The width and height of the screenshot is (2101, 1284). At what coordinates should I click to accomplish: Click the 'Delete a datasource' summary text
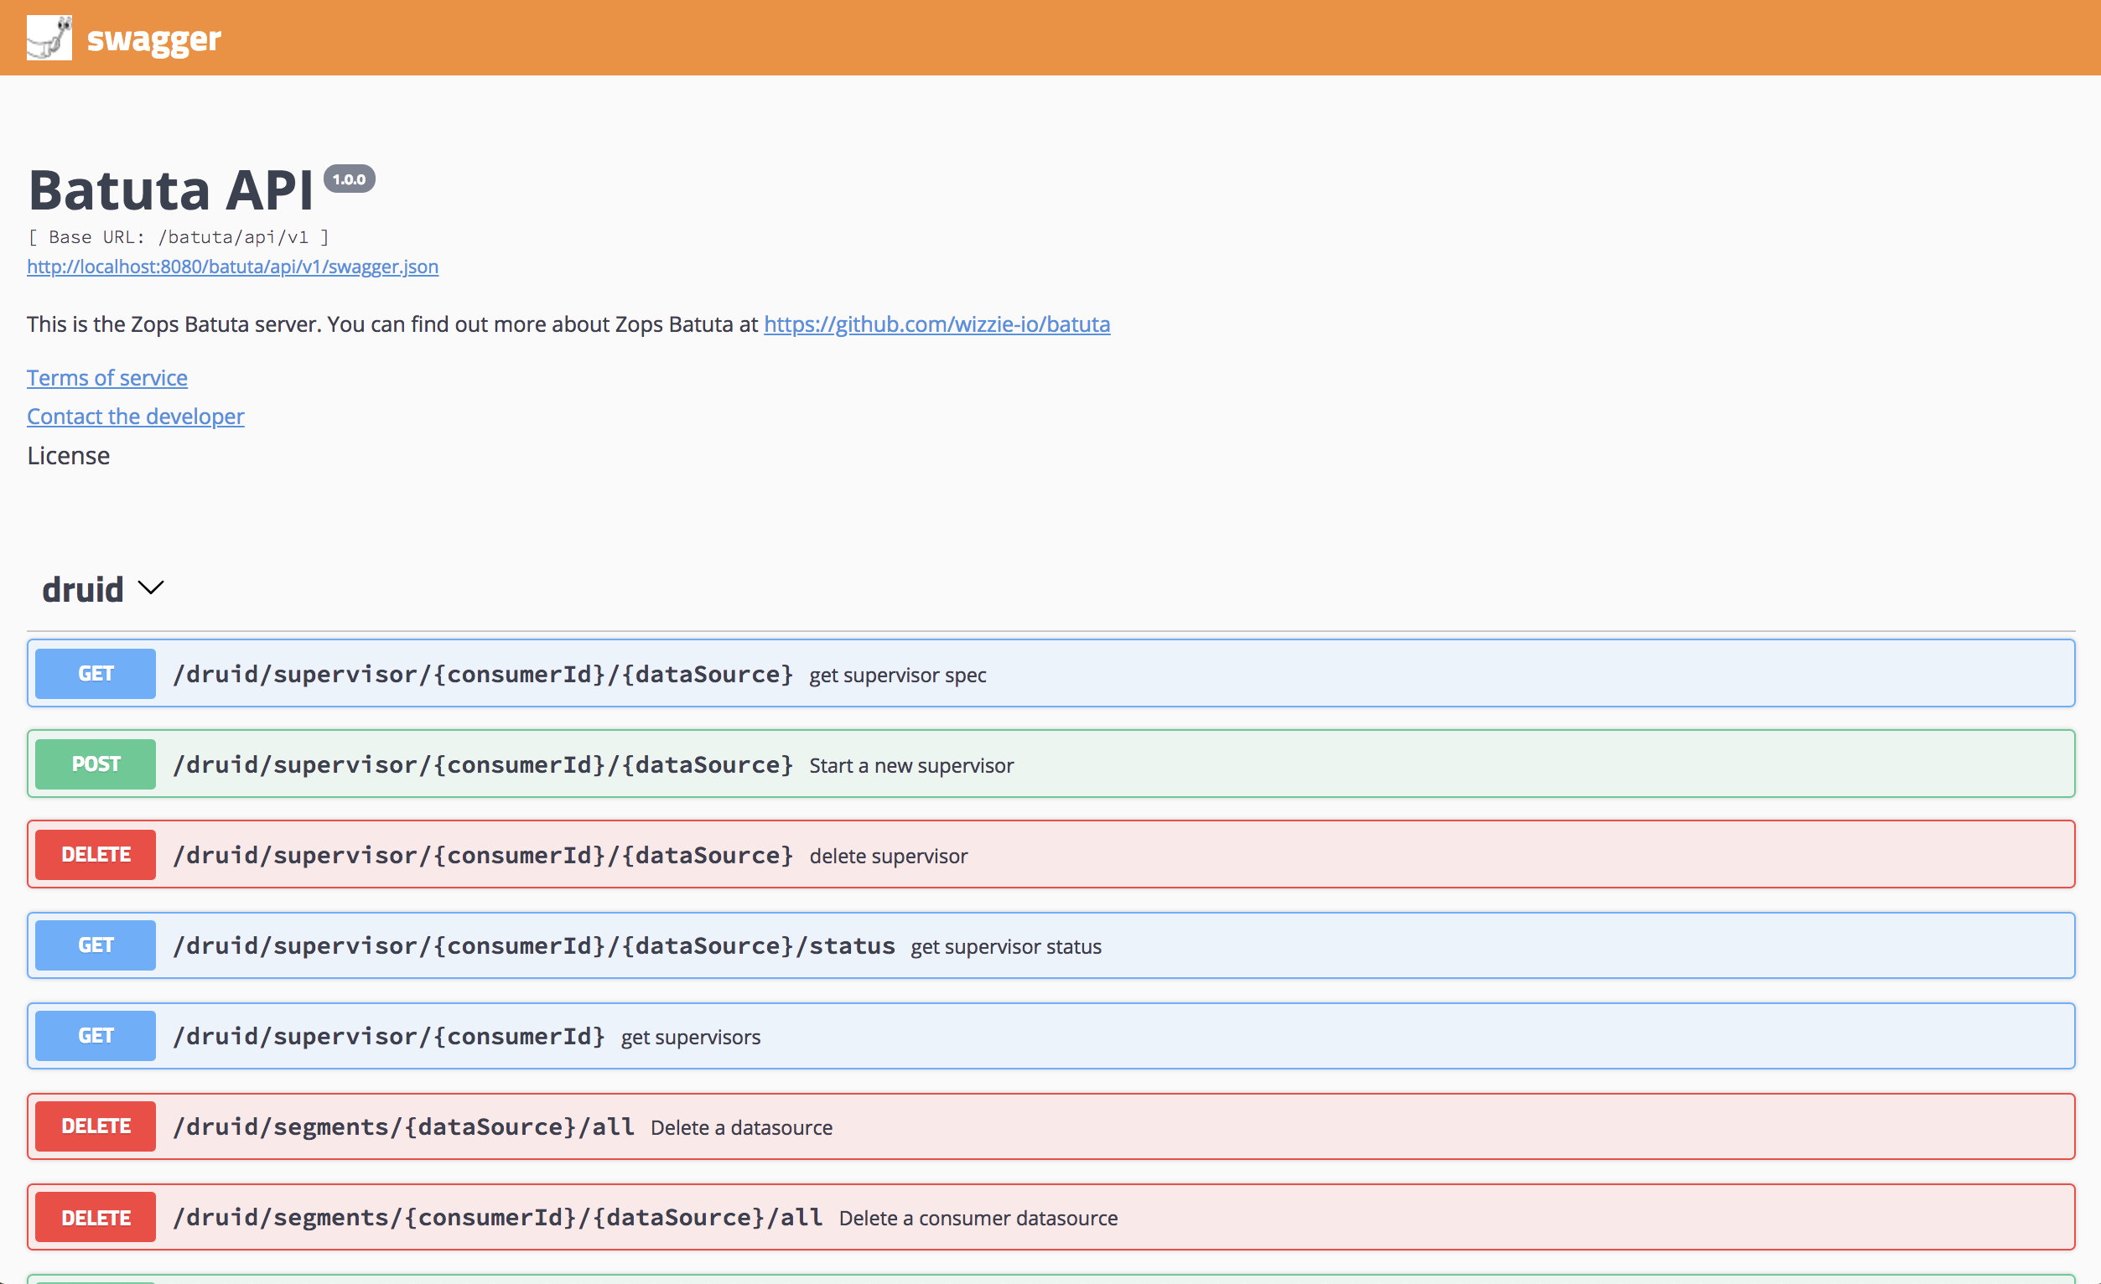(x=742, y=1127)
